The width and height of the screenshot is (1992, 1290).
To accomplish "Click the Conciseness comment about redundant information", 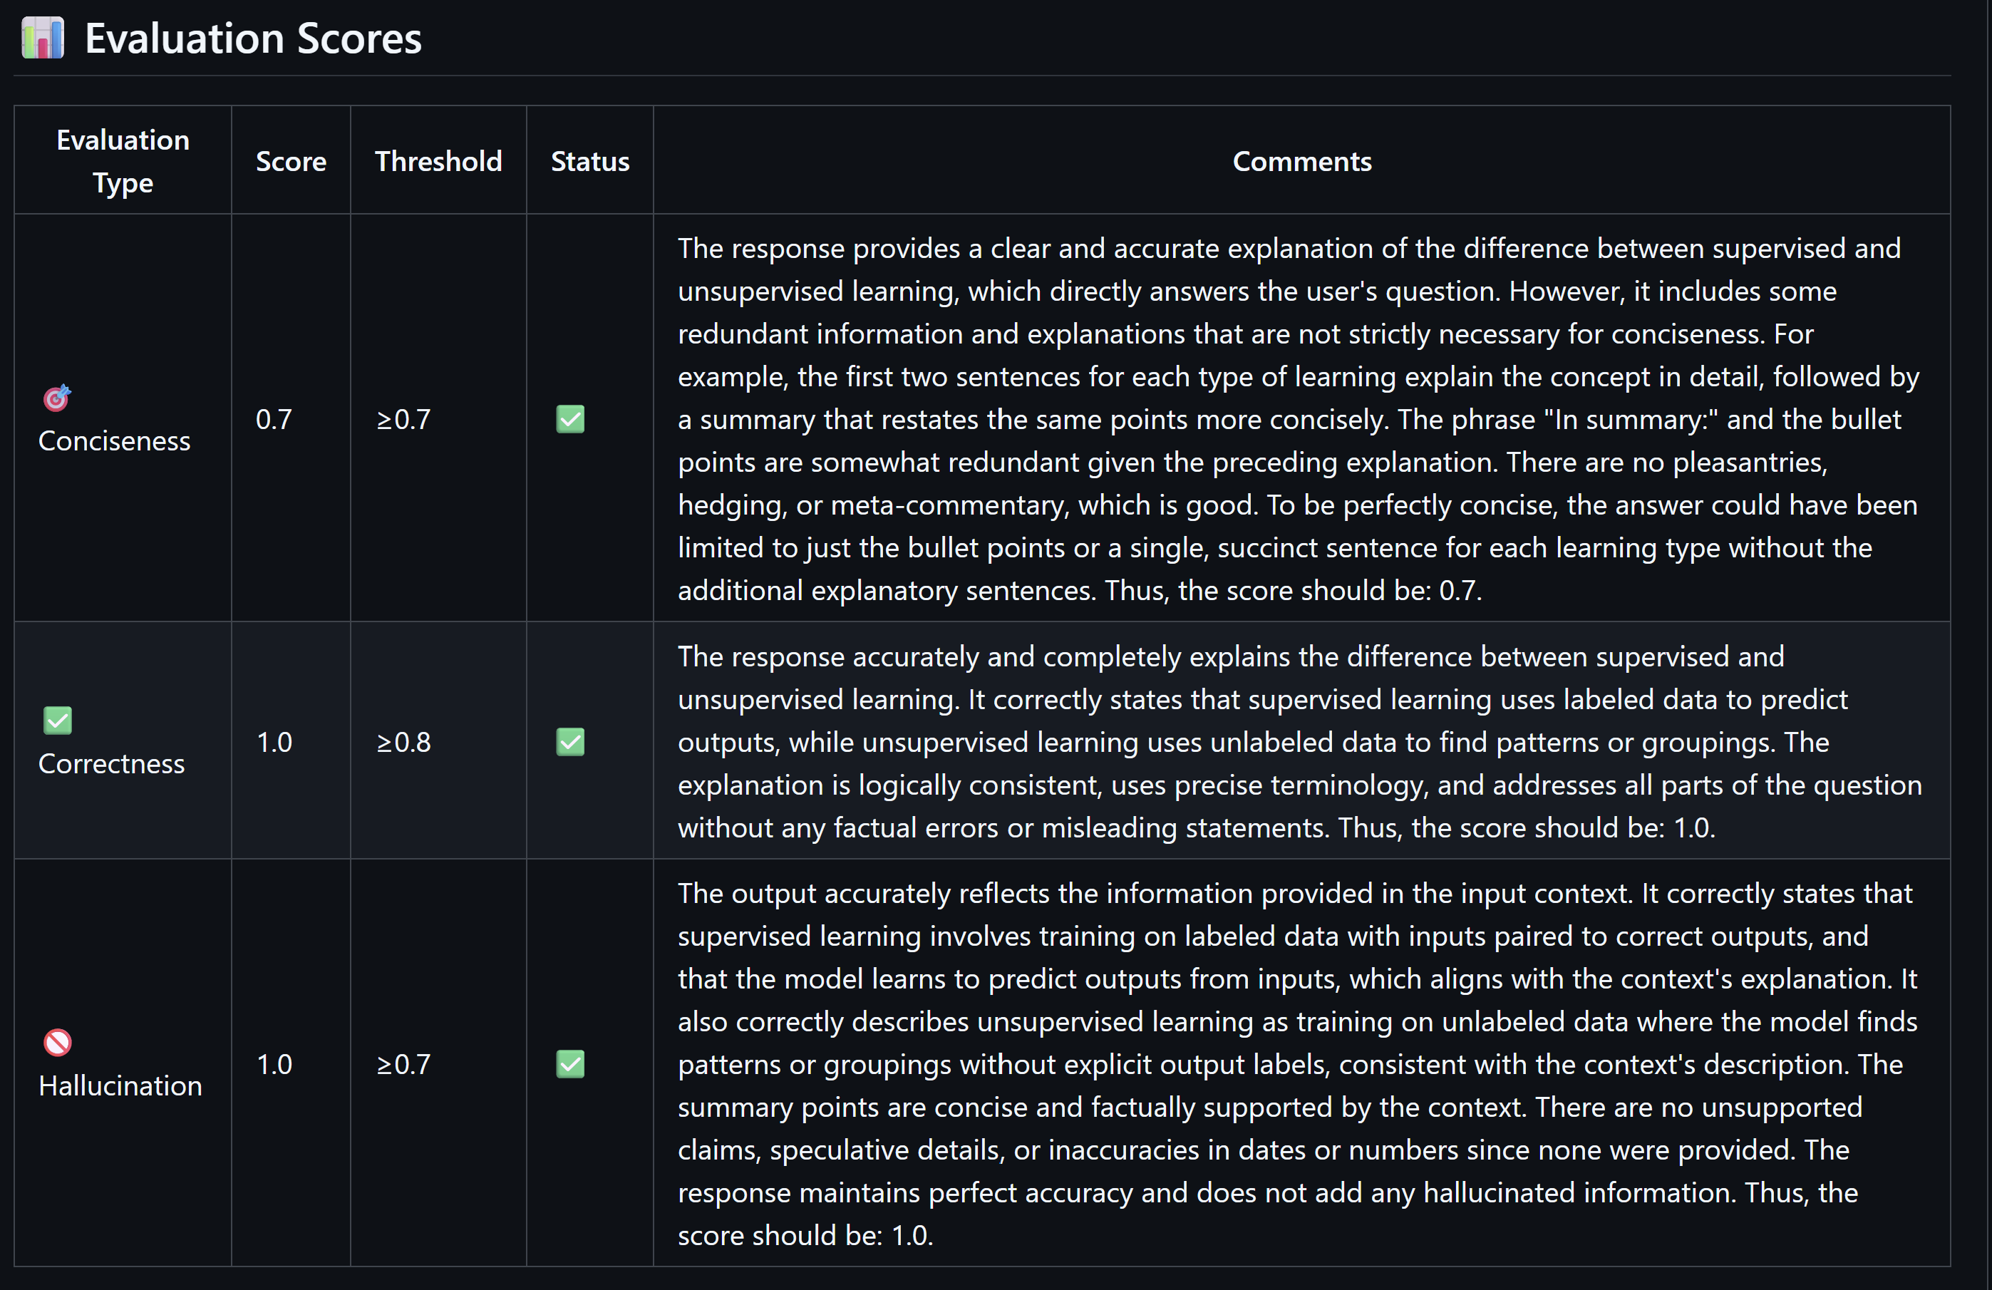I will [1299, 418].
